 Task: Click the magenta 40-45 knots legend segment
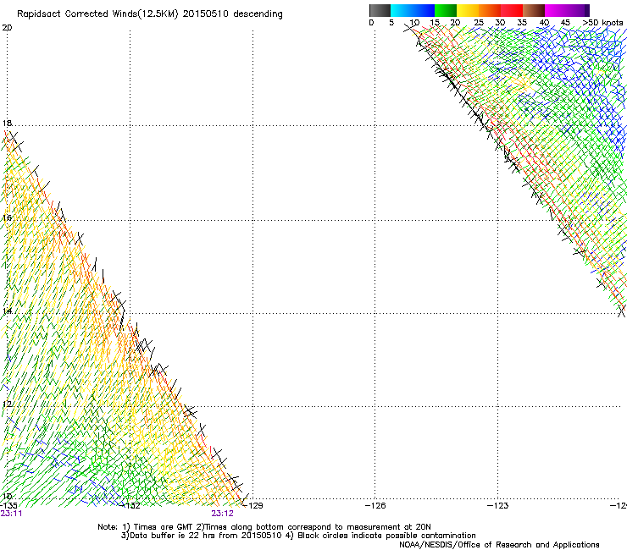pyautogui.click(x=556, y=10)
